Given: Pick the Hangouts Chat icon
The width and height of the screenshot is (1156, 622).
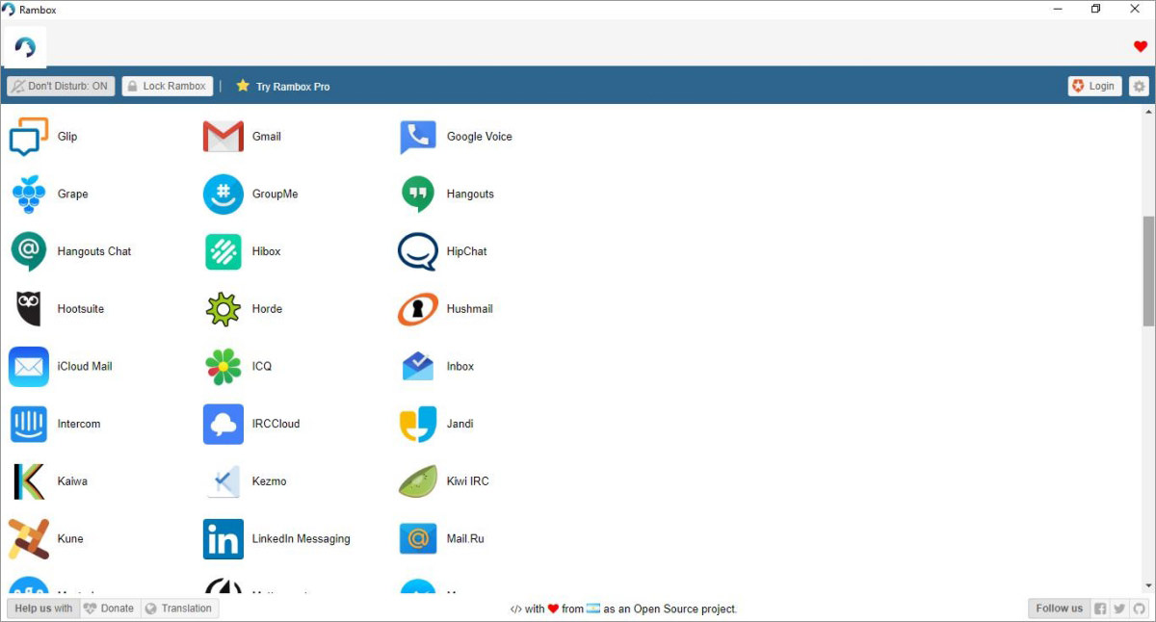Looking at the screenshot, I should click(29, 251).
